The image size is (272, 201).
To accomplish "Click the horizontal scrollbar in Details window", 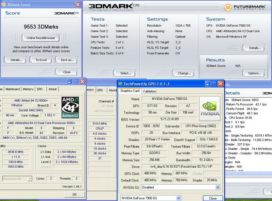I will tap(248, 173).
